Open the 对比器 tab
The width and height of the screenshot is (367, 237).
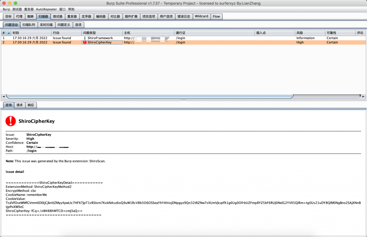115,16
